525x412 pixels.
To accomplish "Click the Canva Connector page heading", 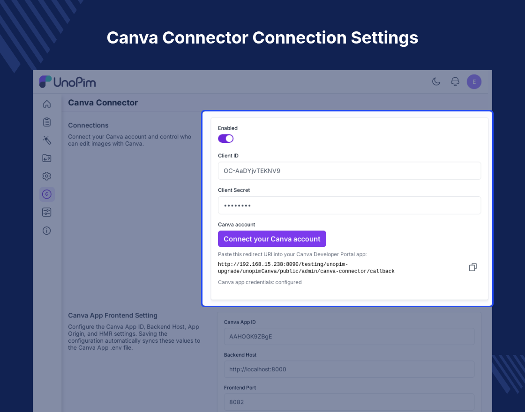I will point(103,103).
